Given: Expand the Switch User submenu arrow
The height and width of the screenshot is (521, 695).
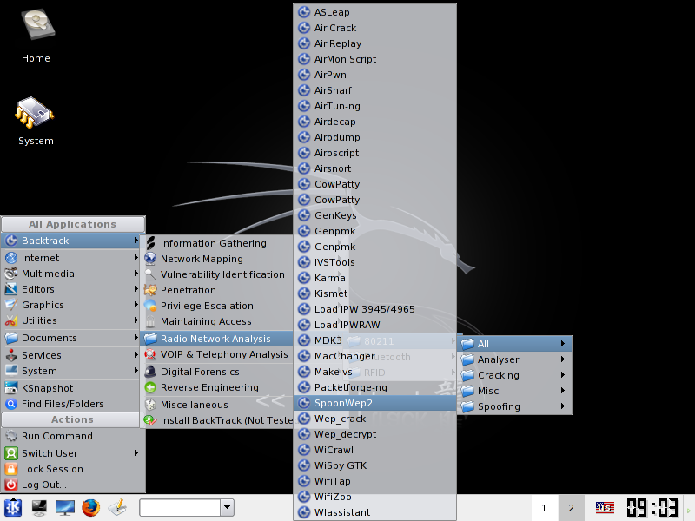Looking at the screenshot, I should (136, 452).
